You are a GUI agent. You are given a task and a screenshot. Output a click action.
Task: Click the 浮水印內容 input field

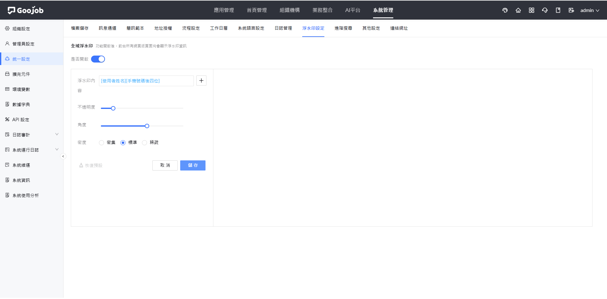146,81
